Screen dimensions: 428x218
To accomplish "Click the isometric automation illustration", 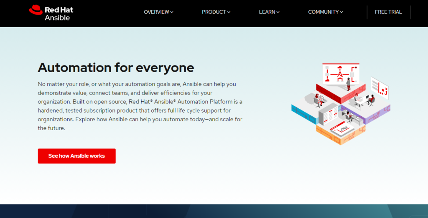I will click(341, 104).
